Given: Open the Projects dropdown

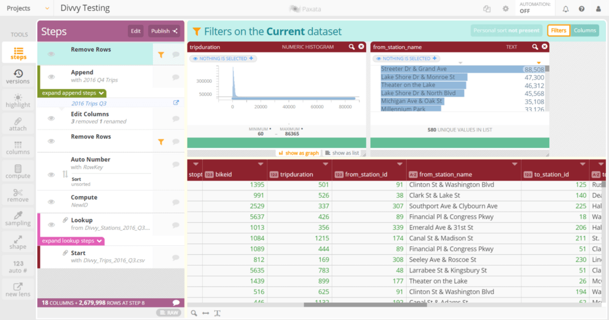Looking at the screenshot, I should click(x=27, y=9).
